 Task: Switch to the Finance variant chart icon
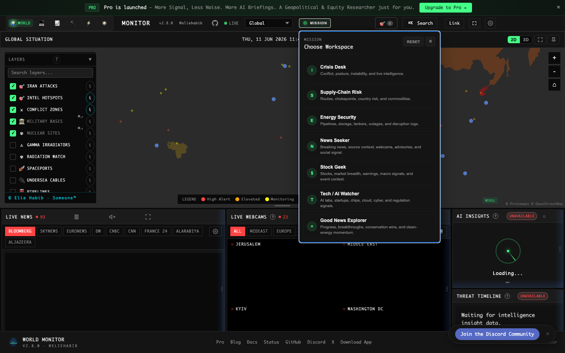[x=57, y=23]
